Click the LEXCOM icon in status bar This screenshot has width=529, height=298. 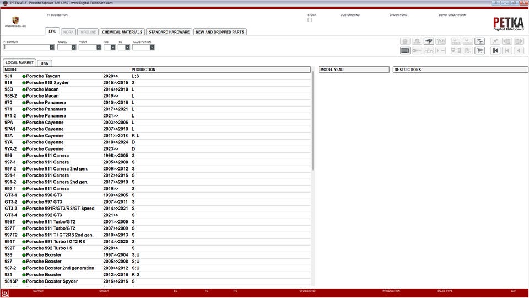click(x=5, y=293)
